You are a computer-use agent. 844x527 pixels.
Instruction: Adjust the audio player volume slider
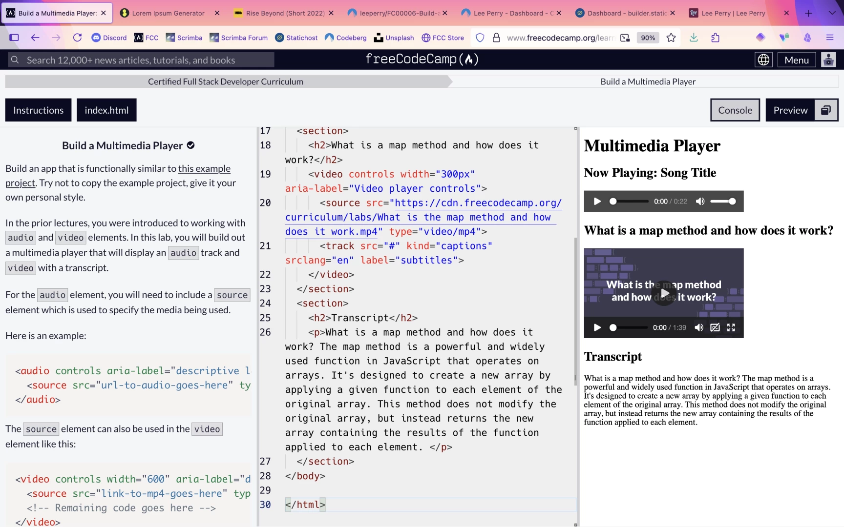pyautogui.click(x=723, y=201)
